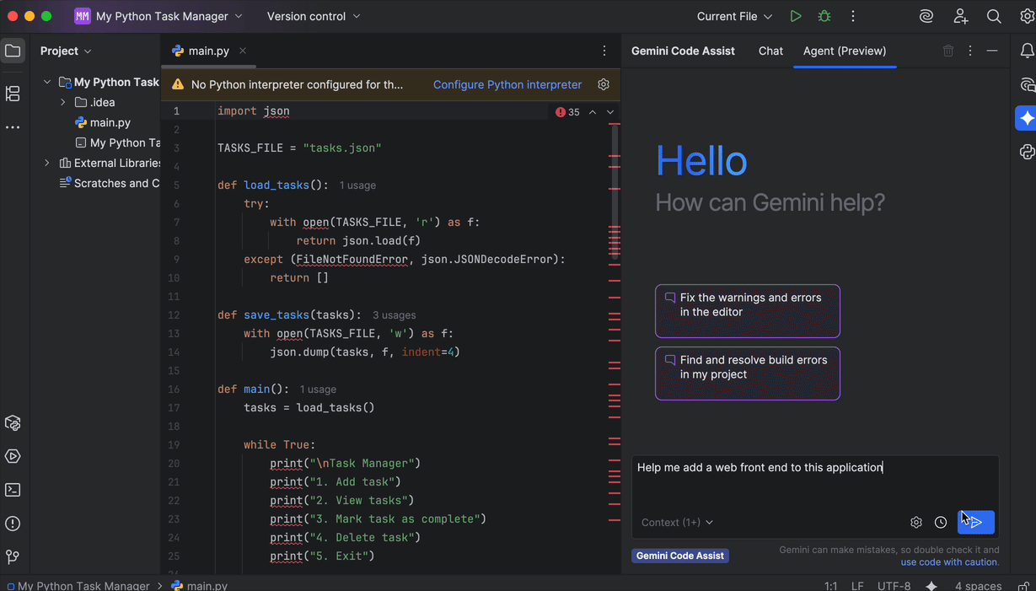Viewport: 1036px width, 591px height.
Task: Collapse the My Python Task Manager tree node
Action: tap(47, 82)
